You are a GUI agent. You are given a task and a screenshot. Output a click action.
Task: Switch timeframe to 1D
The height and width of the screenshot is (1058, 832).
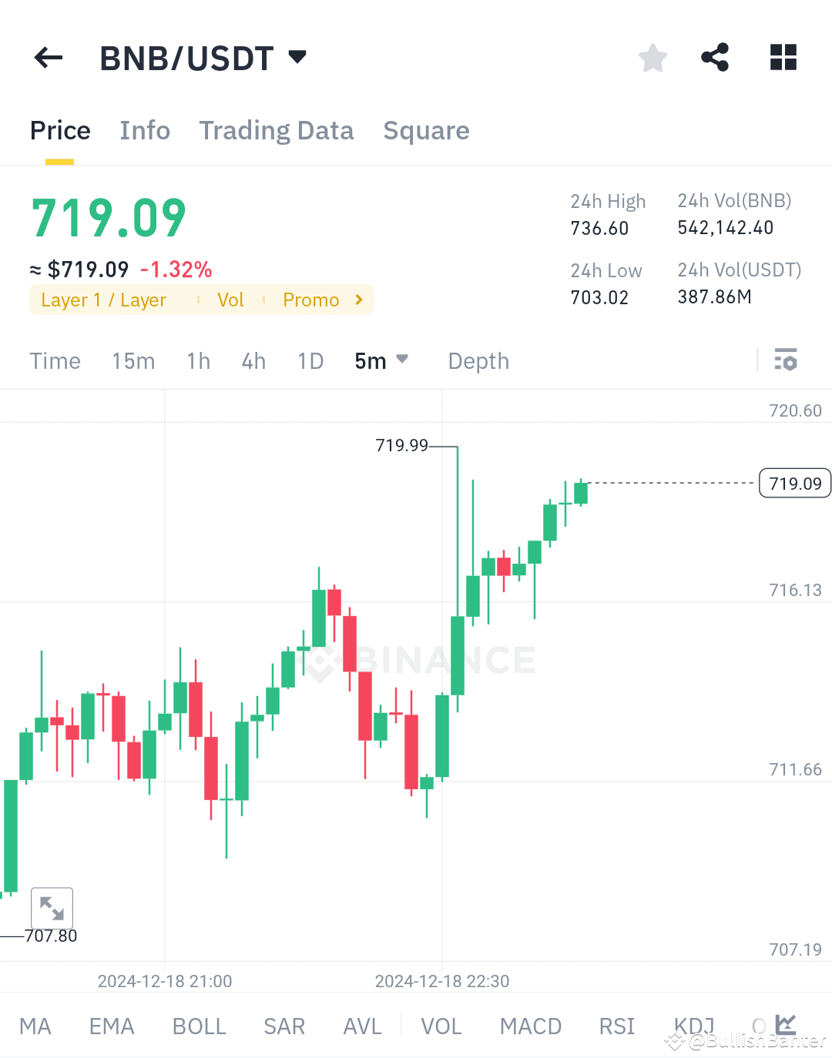[310, 360]
